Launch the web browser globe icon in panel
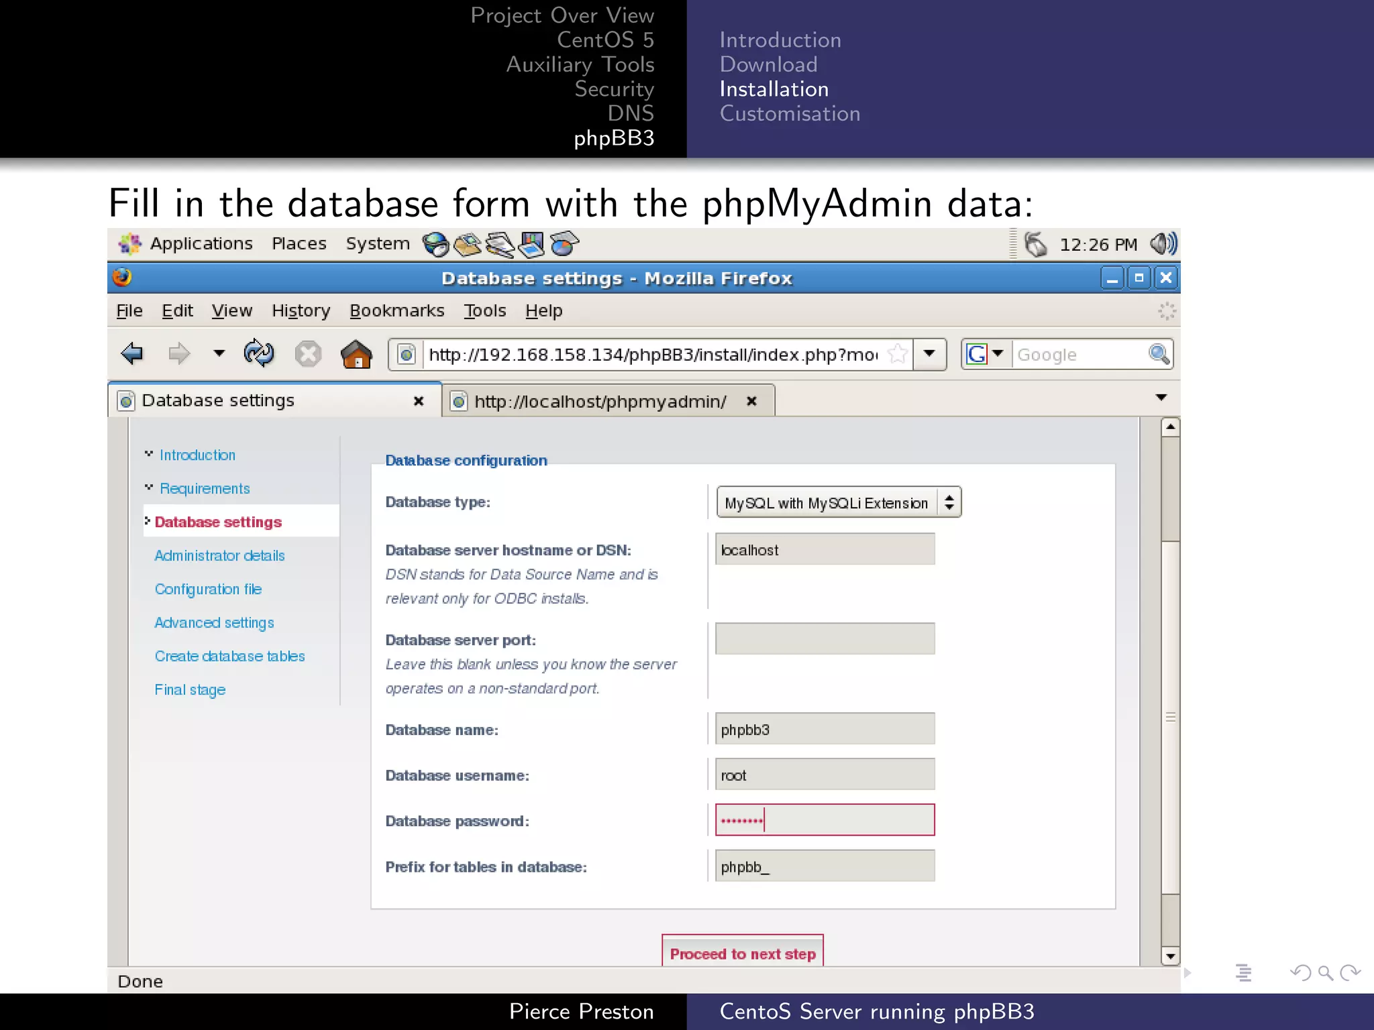The image size is (1374, 1030). (435, 245)
